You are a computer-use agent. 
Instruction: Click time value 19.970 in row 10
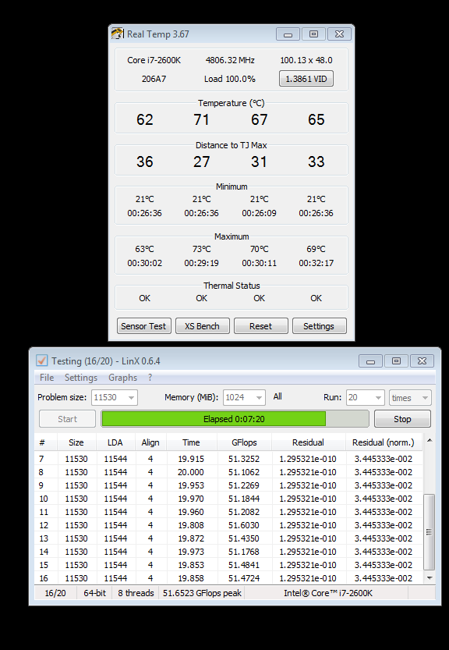pos(191,499)
